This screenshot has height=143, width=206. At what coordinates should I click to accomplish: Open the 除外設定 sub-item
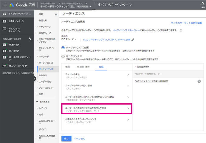click(x=43, y=75)
